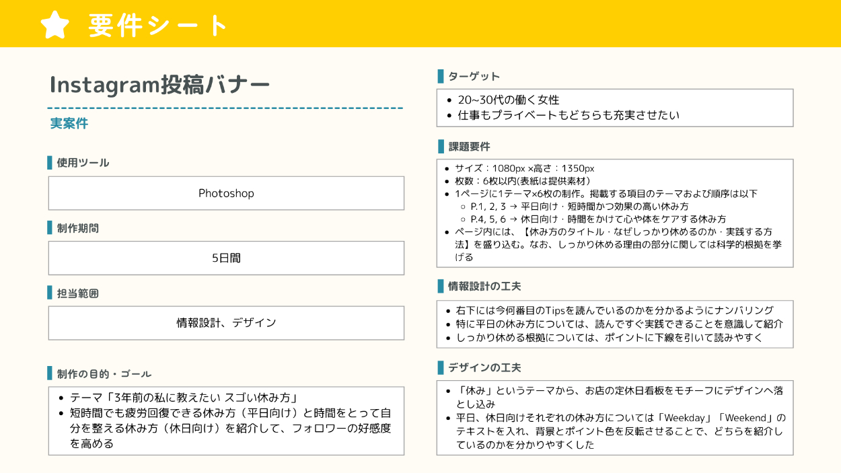Select the 5日間 box
The image size is (841, 473).
point(226,258)
